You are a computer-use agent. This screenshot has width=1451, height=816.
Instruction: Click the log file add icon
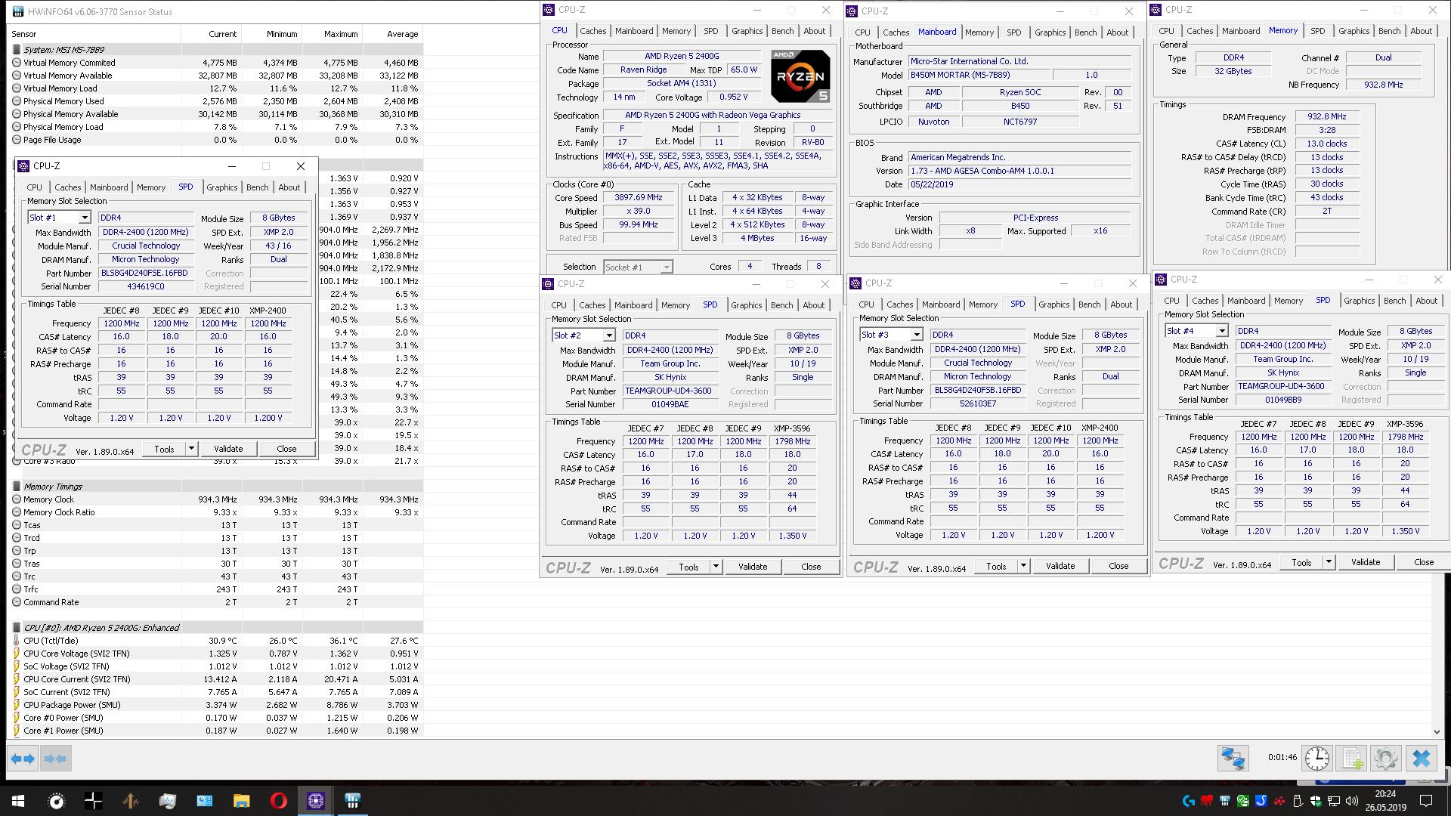[x=1351, y=758]
